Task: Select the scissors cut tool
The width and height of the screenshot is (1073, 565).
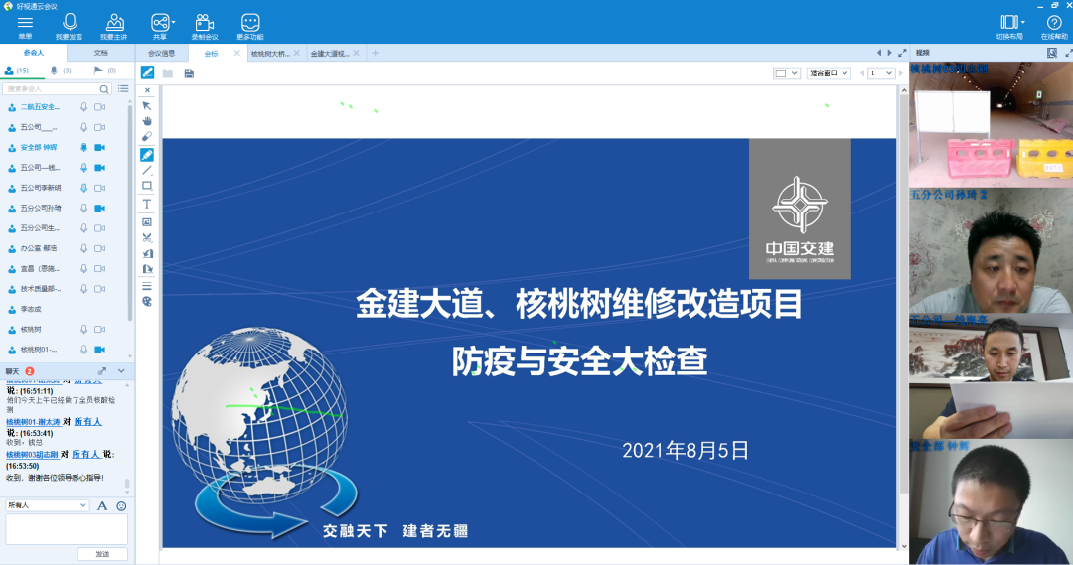Action: (x=146, y=238)
